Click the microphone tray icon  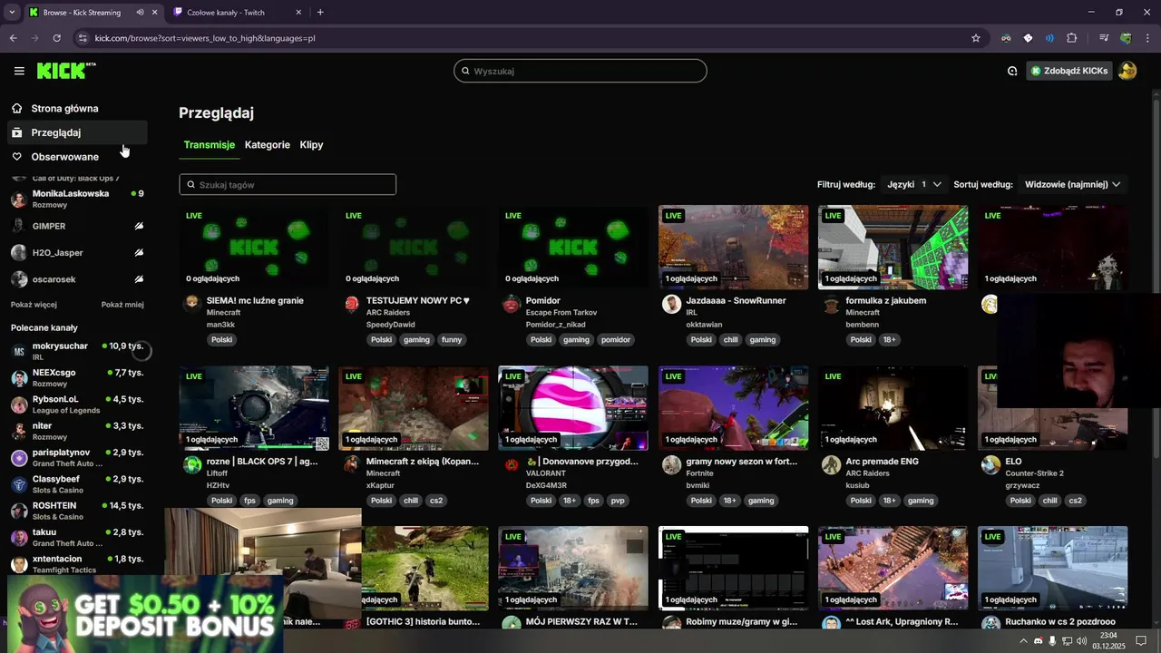[1052, 641]
